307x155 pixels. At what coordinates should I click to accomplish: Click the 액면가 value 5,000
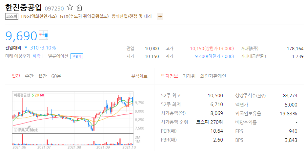291,105
